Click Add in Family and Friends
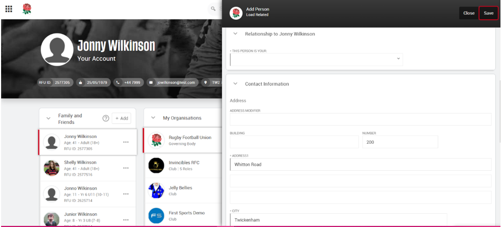The width and height of the screenshot is (501, 227). 121,118
